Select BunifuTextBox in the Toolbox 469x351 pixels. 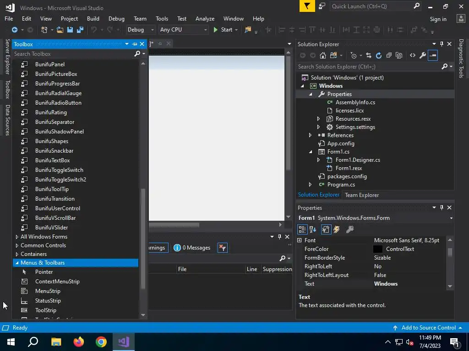tap(52, 160)
